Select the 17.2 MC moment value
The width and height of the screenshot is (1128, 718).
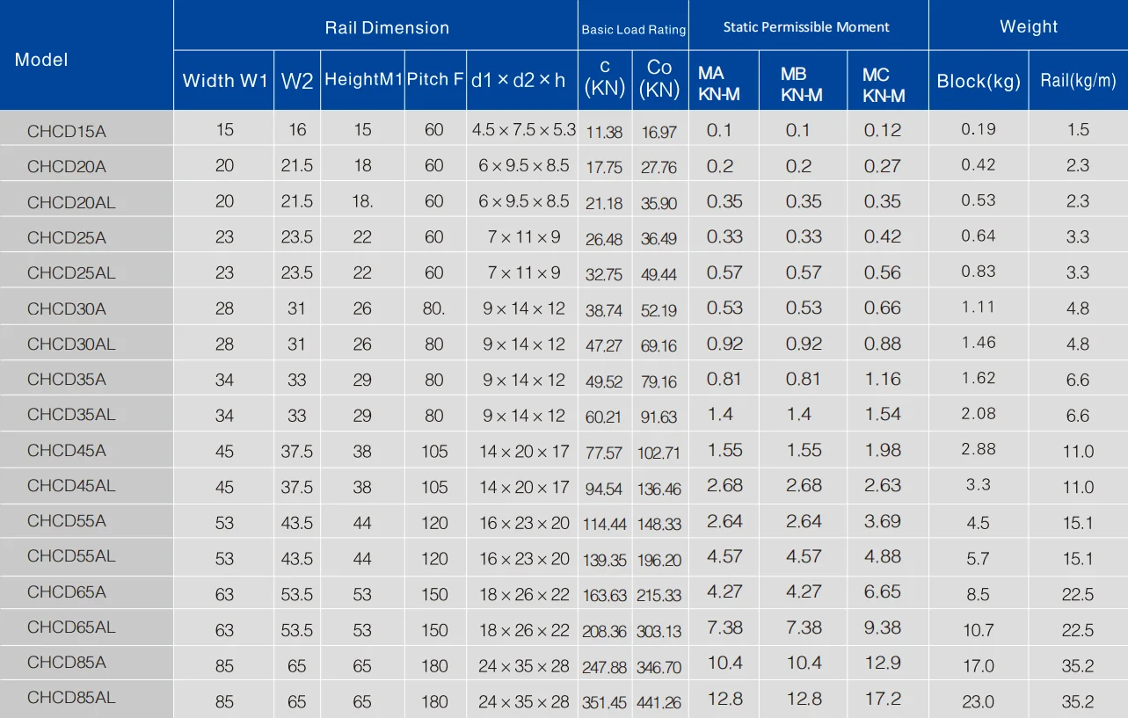click(883, 700)
